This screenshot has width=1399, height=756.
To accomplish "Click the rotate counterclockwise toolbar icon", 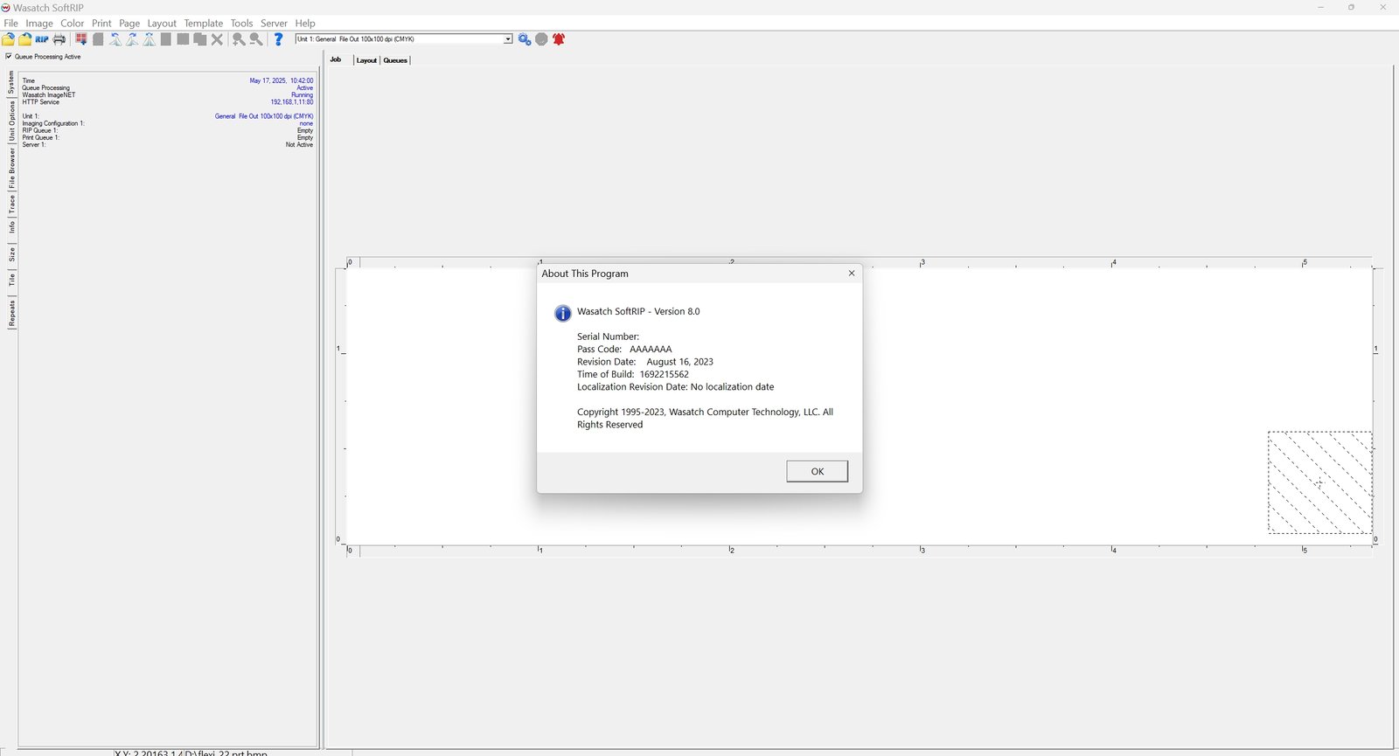I will [115, 39].
